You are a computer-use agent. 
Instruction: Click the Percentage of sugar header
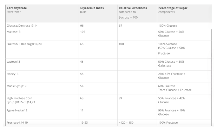[x=184, y=14]
